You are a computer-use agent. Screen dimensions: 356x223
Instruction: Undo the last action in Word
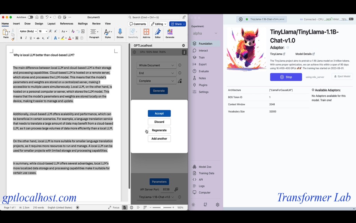point(47,17)
